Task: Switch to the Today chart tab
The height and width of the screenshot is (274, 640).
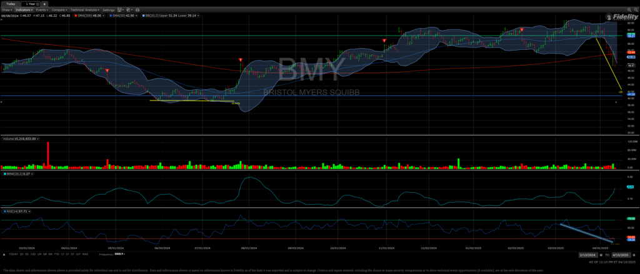Action: coord(11,4)
